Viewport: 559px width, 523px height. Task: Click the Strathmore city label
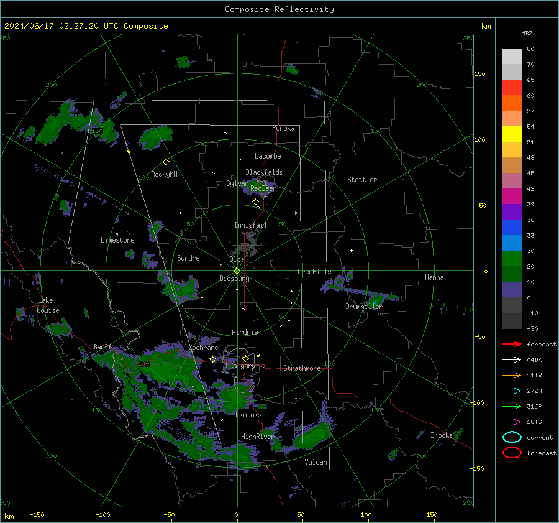[x=302, y=368]
